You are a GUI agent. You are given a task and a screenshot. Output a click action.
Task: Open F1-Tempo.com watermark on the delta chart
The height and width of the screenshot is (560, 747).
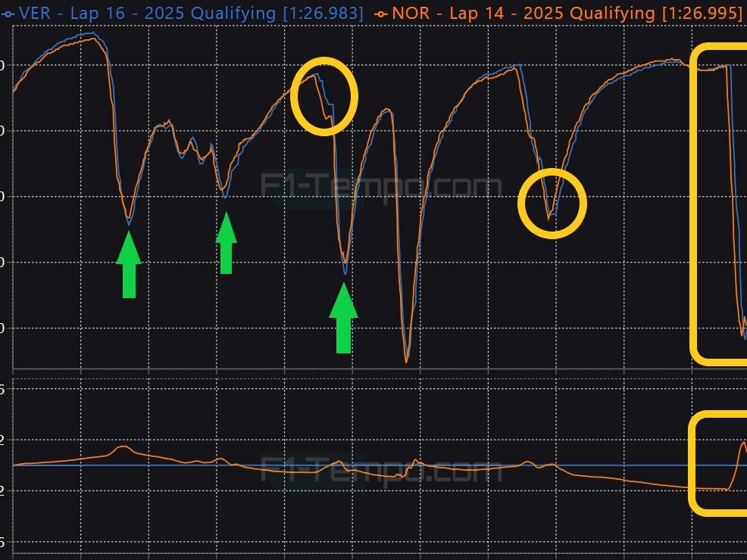pos(380,469)
